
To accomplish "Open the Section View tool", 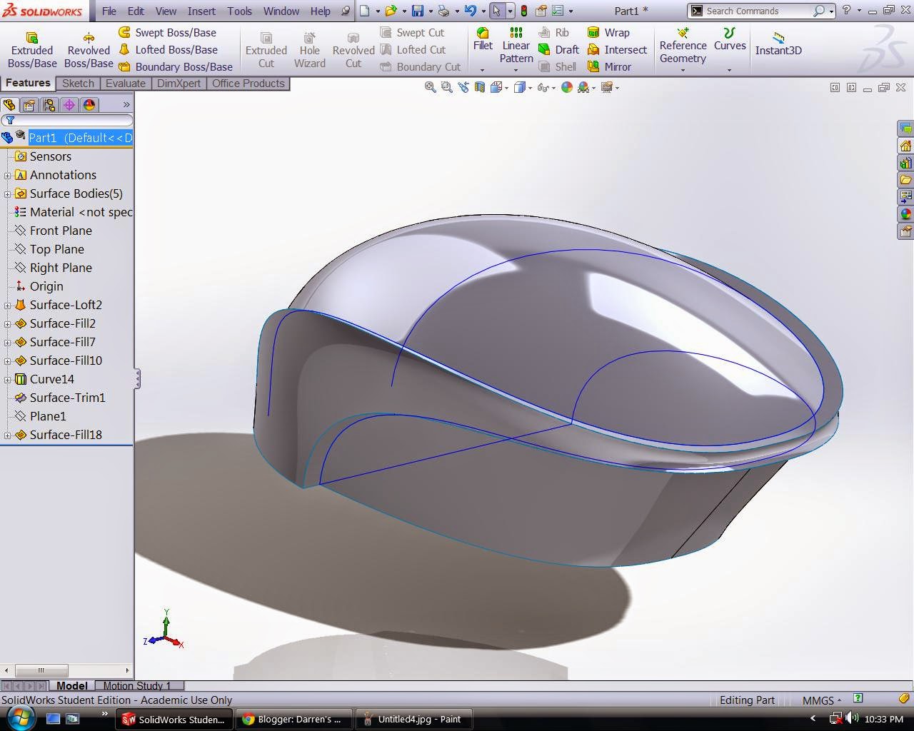I will click(479, 86).
